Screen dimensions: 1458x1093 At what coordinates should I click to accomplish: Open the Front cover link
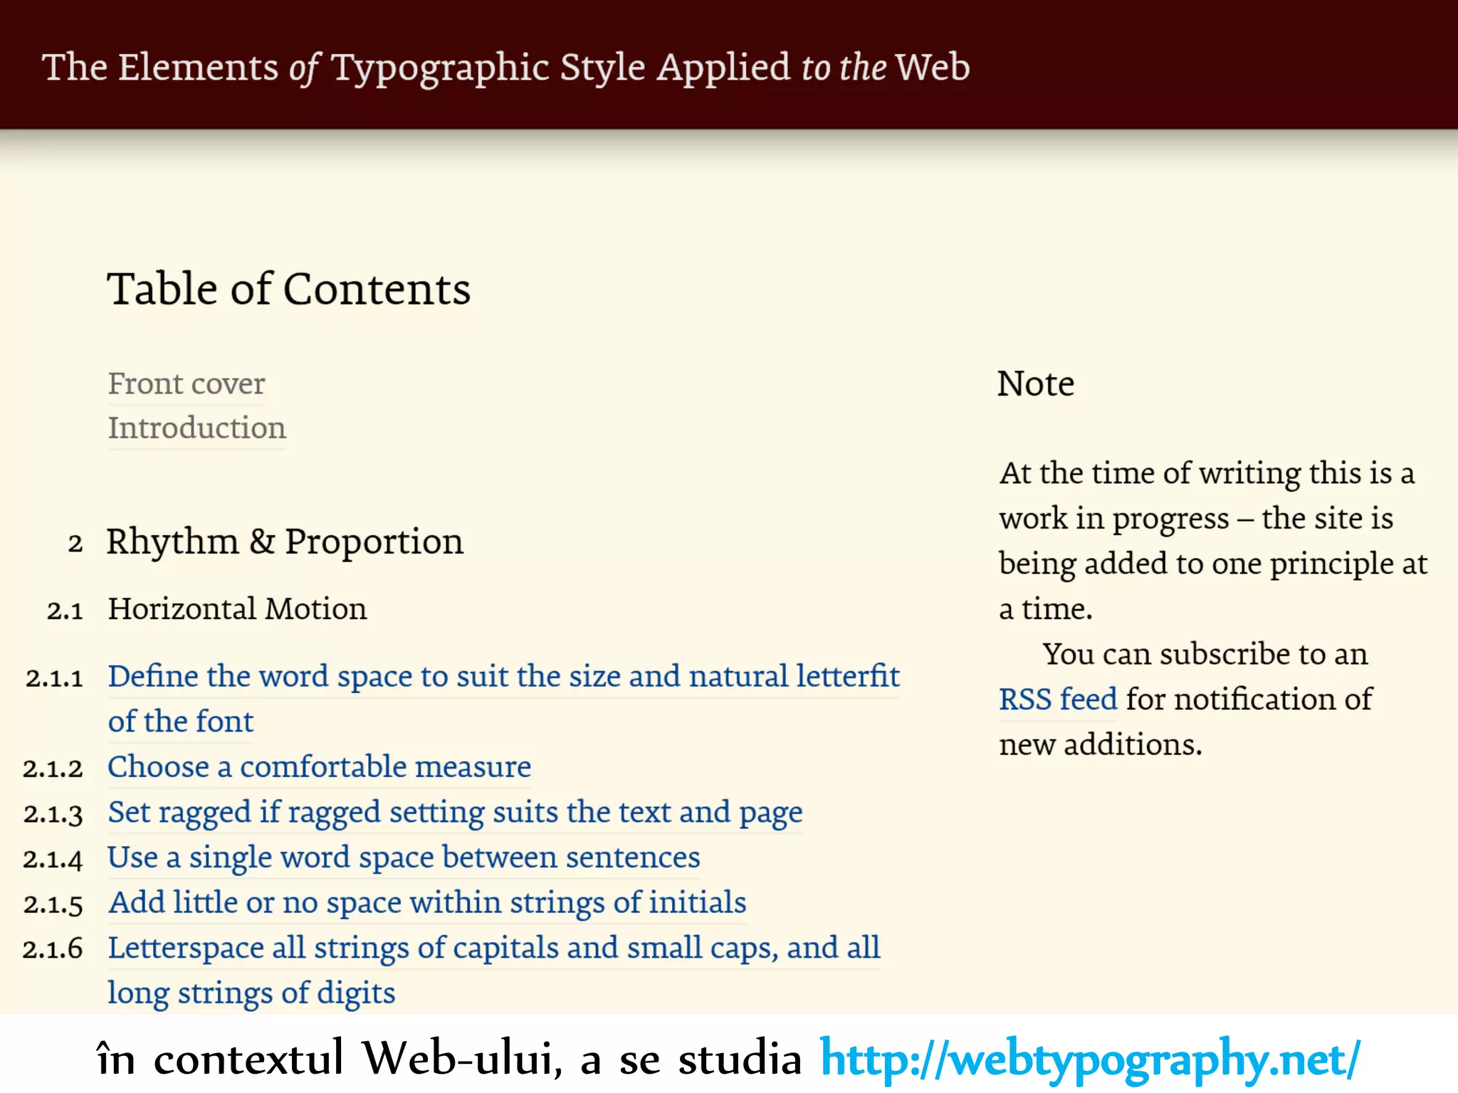pos(186,384)
